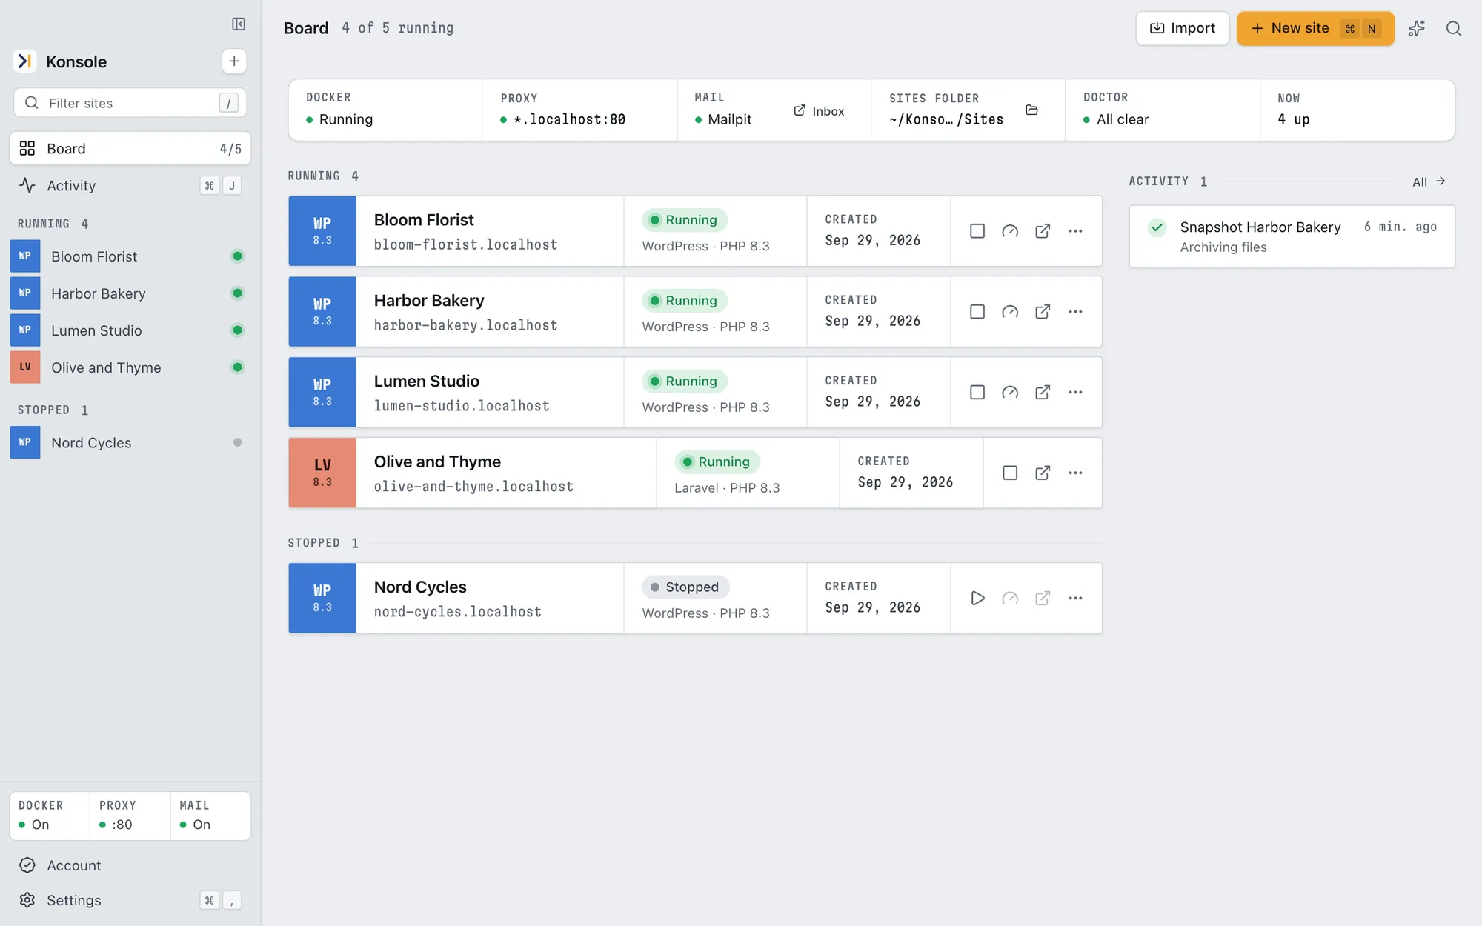Click the New site button
This screenshot has width=1482, height=926.
point(1315,29)
